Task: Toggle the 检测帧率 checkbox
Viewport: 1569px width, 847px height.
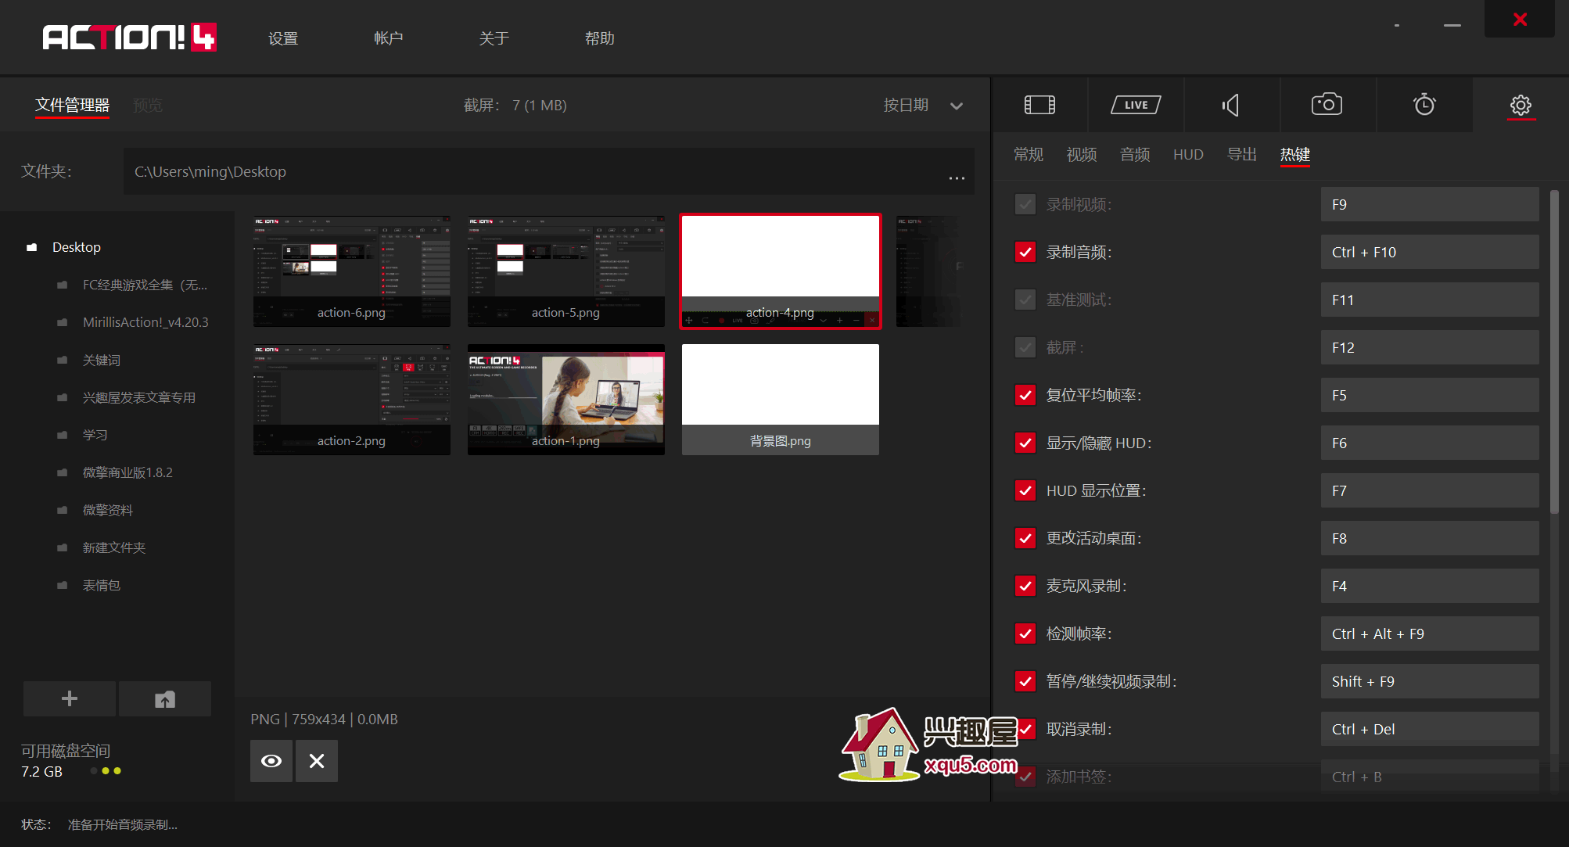Action: [1025, 633]
